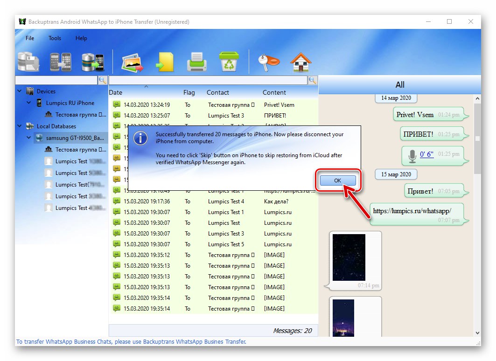Screen dimensions: 496x361
Task: Click the OK button in the dialog
Action: click(x=337, y=180)
